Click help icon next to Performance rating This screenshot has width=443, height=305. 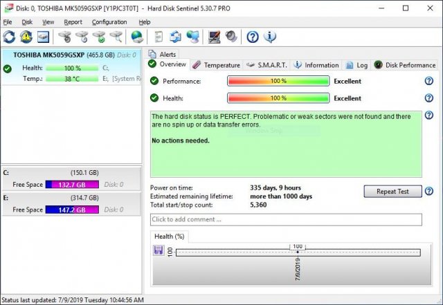429,81
